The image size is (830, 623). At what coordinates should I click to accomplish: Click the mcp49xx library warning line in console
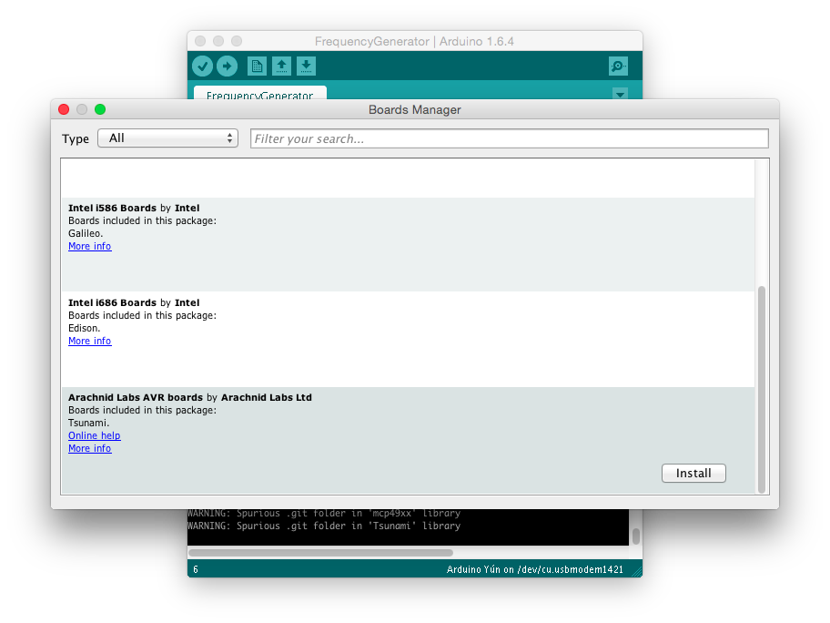coord(324,514)
